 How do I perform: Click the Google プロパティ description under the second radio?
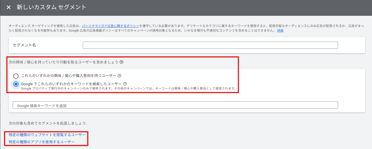pos(129,88)
